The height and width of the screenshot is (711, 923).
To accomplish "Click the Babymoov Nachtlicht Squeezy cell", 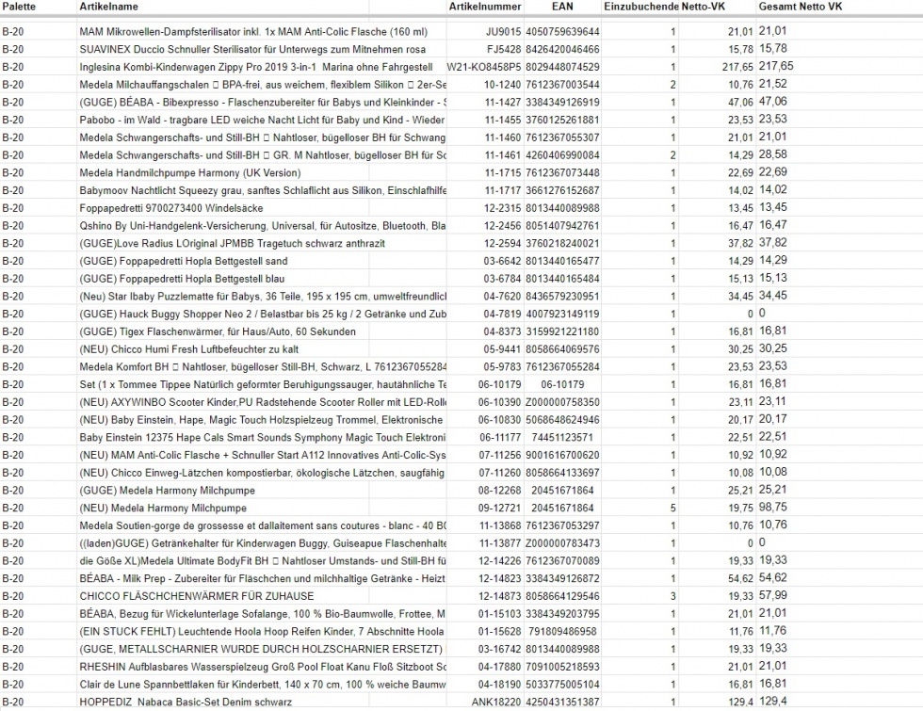I will coord(263,190).
